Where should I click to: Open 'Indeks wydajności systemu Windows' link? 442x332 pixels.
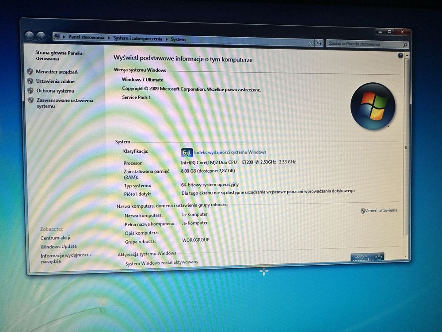point(230,152)
